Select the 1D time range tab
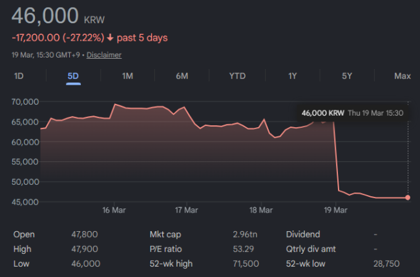The image size is (420, 277). pos(19,76)
